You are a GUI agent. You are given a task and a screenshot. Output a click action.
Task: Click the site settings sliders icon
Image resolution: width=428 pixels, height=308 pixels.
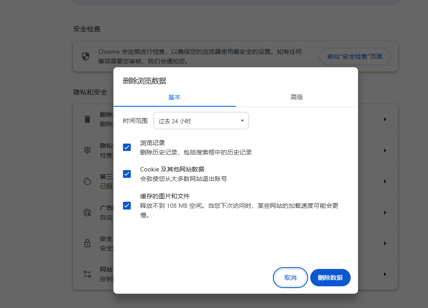coord(87,274)
